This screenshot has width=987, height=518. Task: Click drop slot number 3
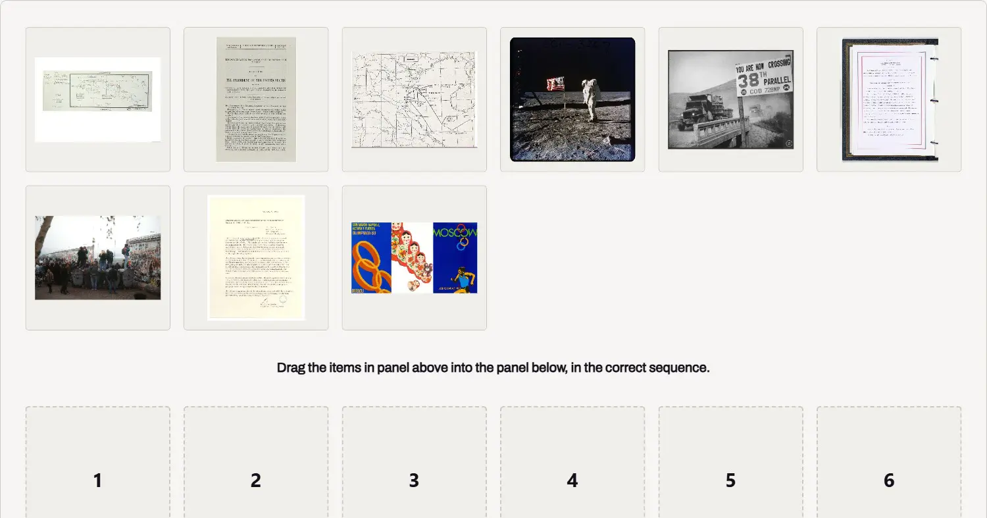415,462
